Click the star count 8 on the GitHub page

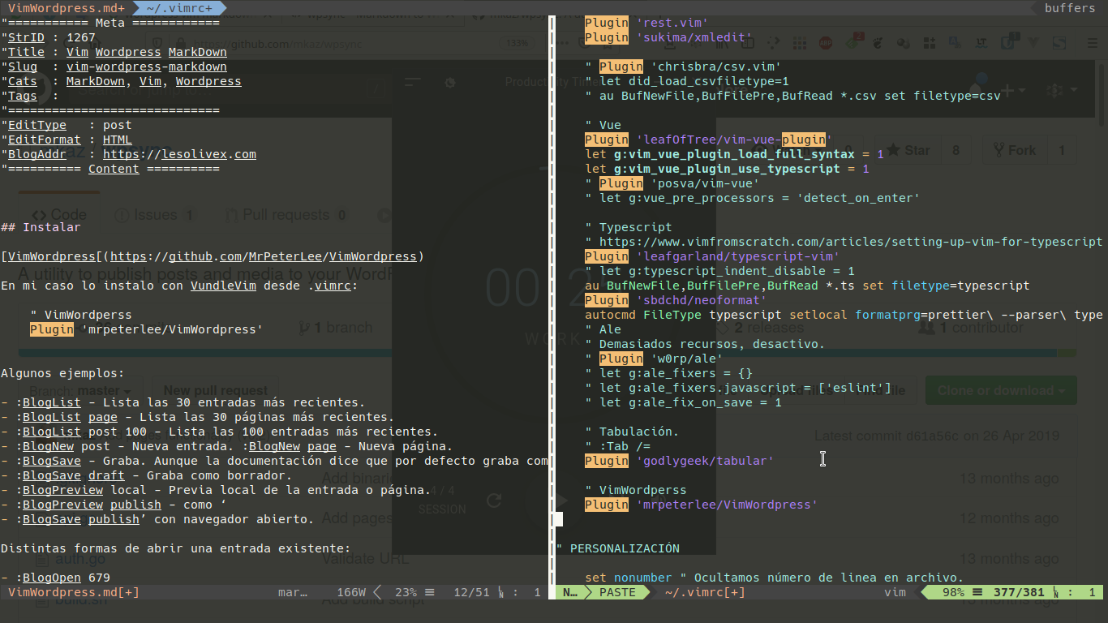[x=956, y=150]
